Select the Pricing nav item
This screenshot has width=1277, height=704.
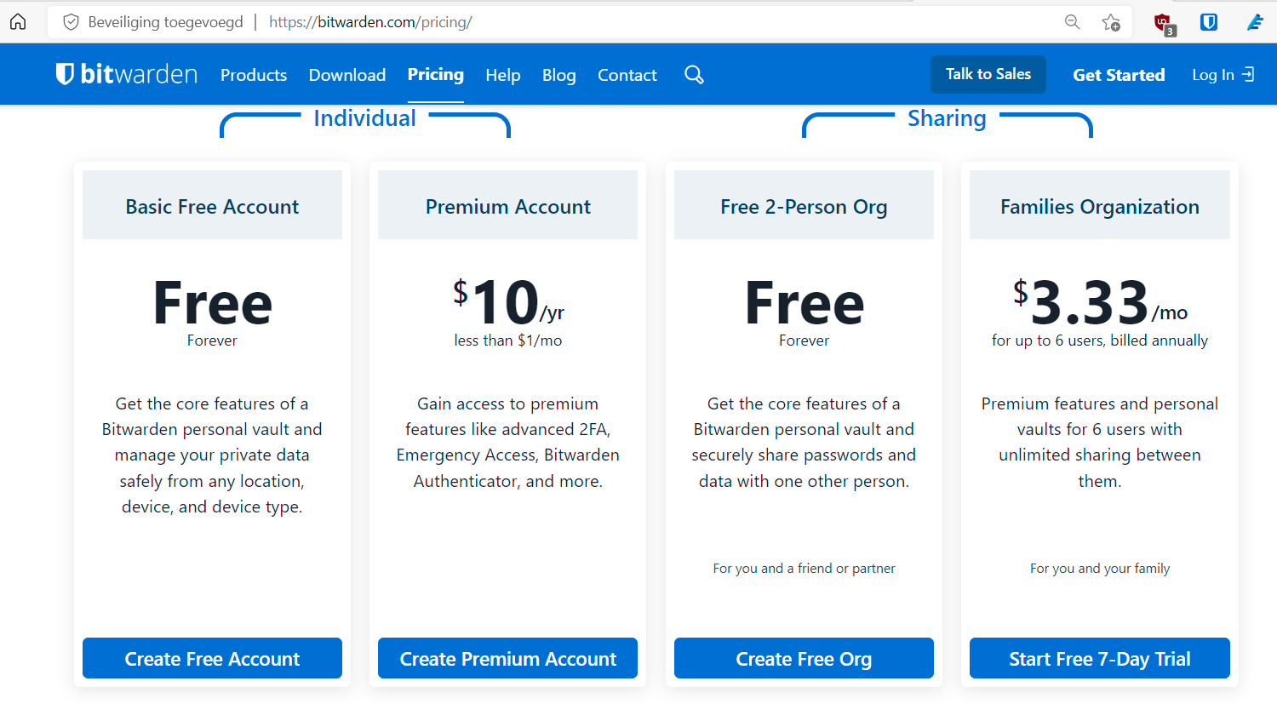pos(436,75)
